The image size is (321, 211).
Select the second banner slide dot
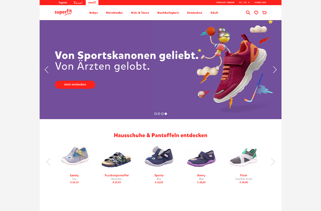point(159,114)
